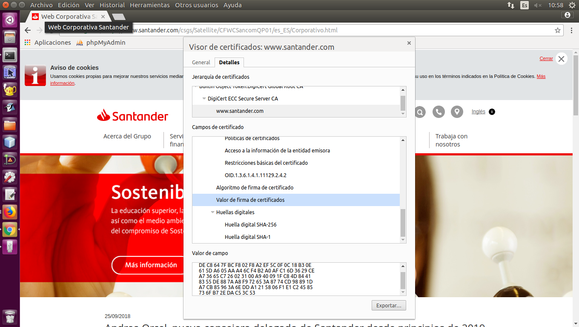This screenshot has height=327, width=579.
Task: Click the certificate hierarchy scrollbar up arrow
Action: click(403, 90)
